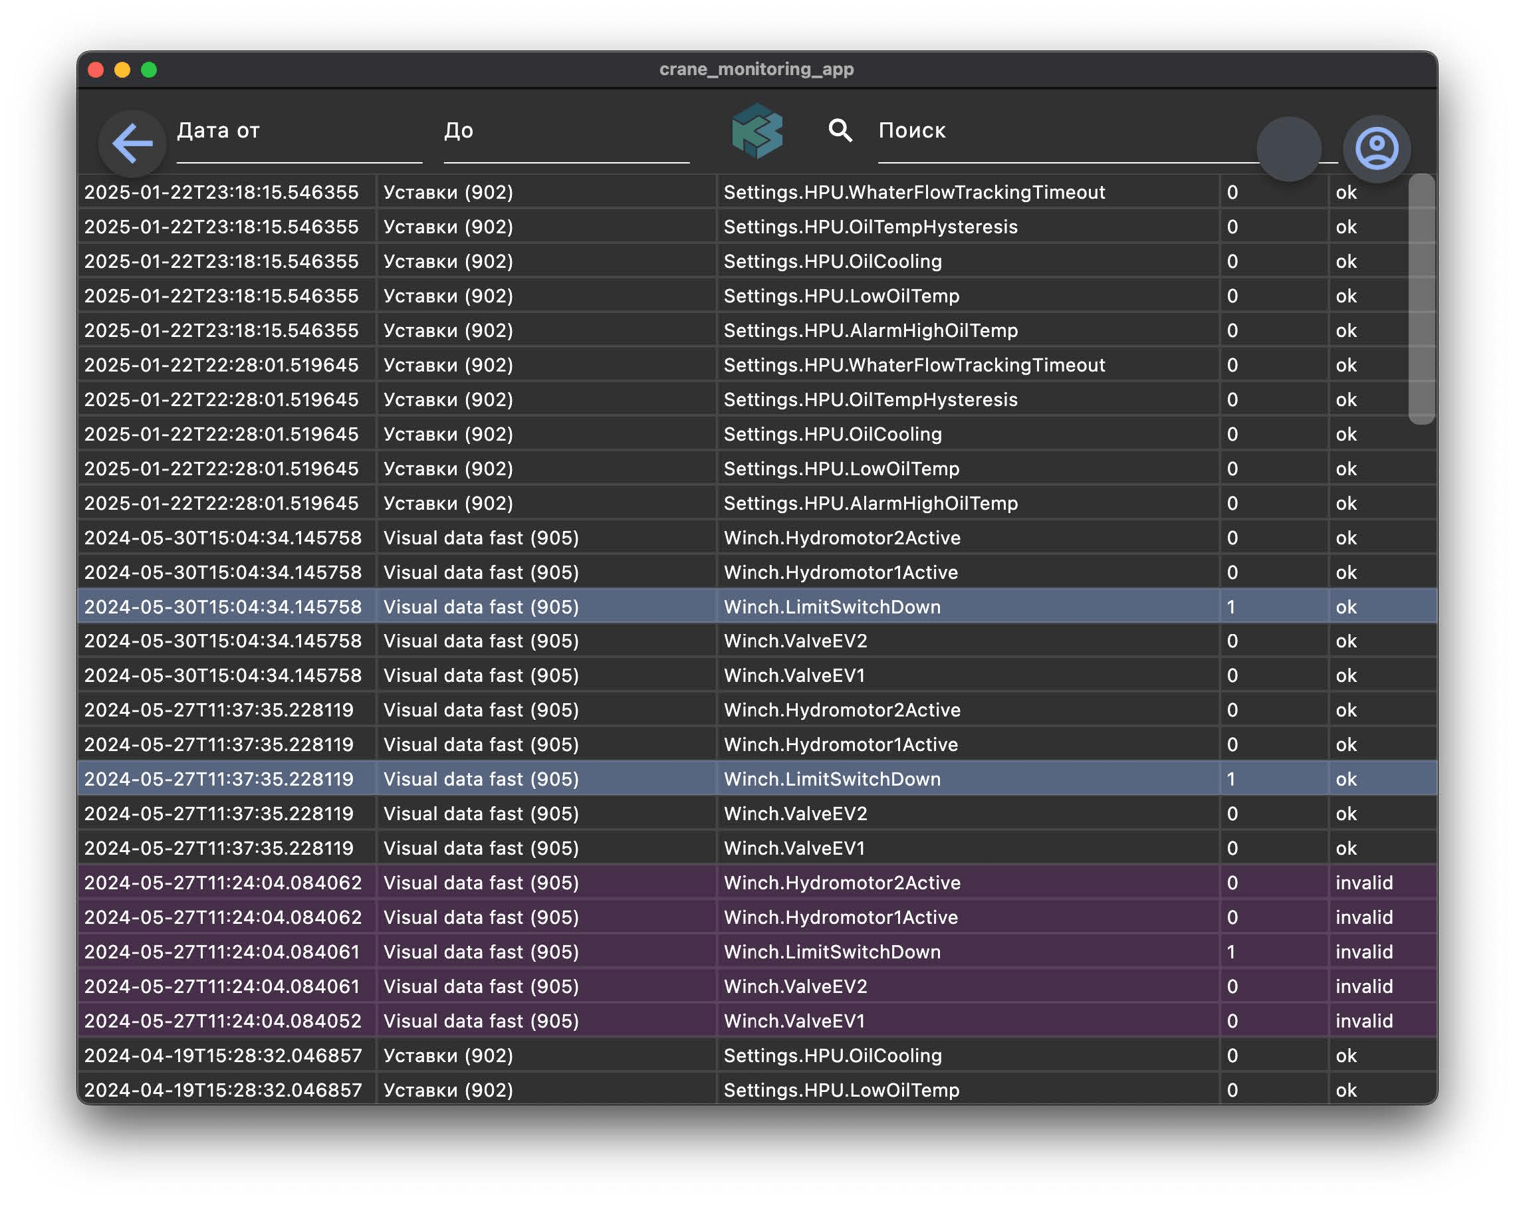The image size is (1515, 1205).
Task: Click Settings.HPU.AlarmHighOilTemp at 22:28:01
Action: 871,502
